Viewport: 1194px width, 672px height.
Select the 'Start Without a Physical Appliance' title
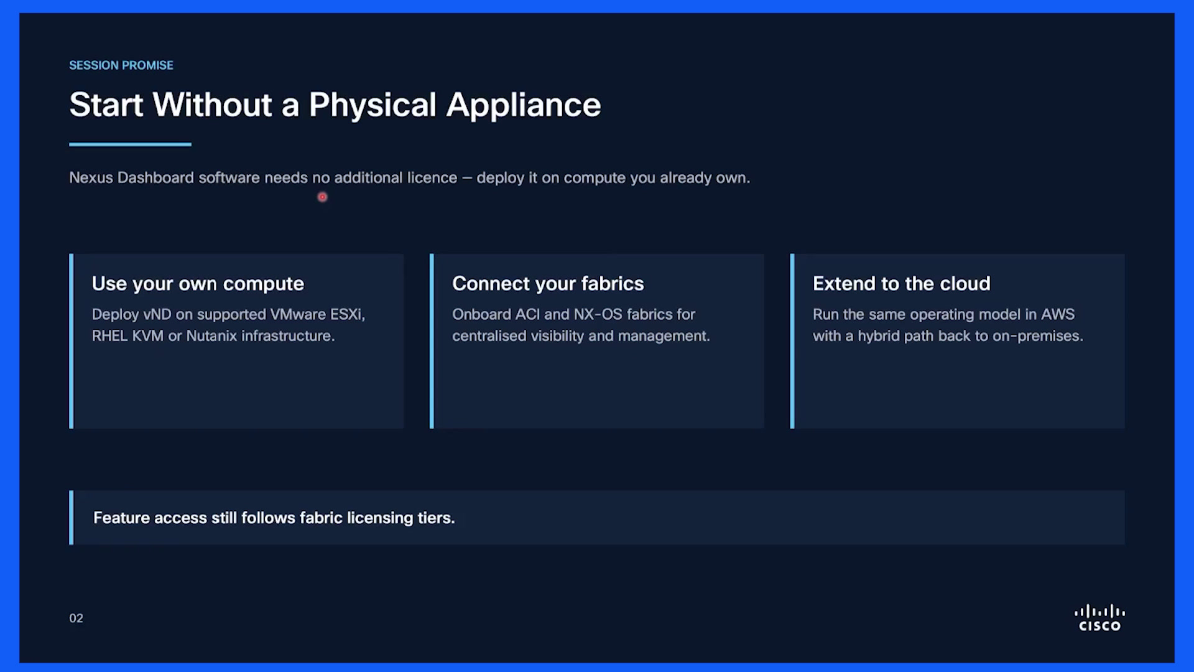(335, 105)
